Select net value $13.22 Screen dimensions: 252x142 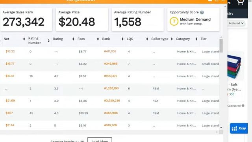click(x=10, y=51)
